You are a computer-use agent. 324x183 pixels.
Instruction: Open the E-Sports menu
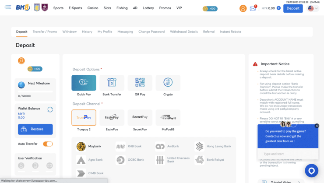tap(75, 8)
